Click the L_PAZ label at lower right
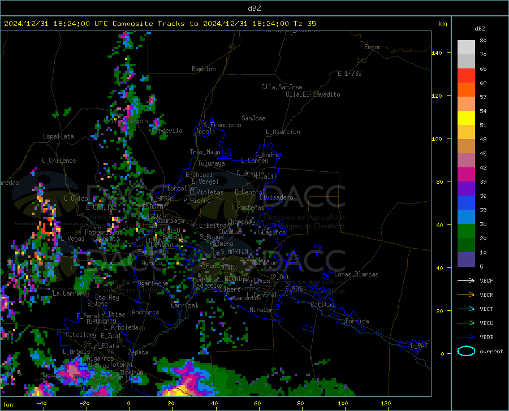Viewport: 509px width, 411px height. tap(419, 346)
